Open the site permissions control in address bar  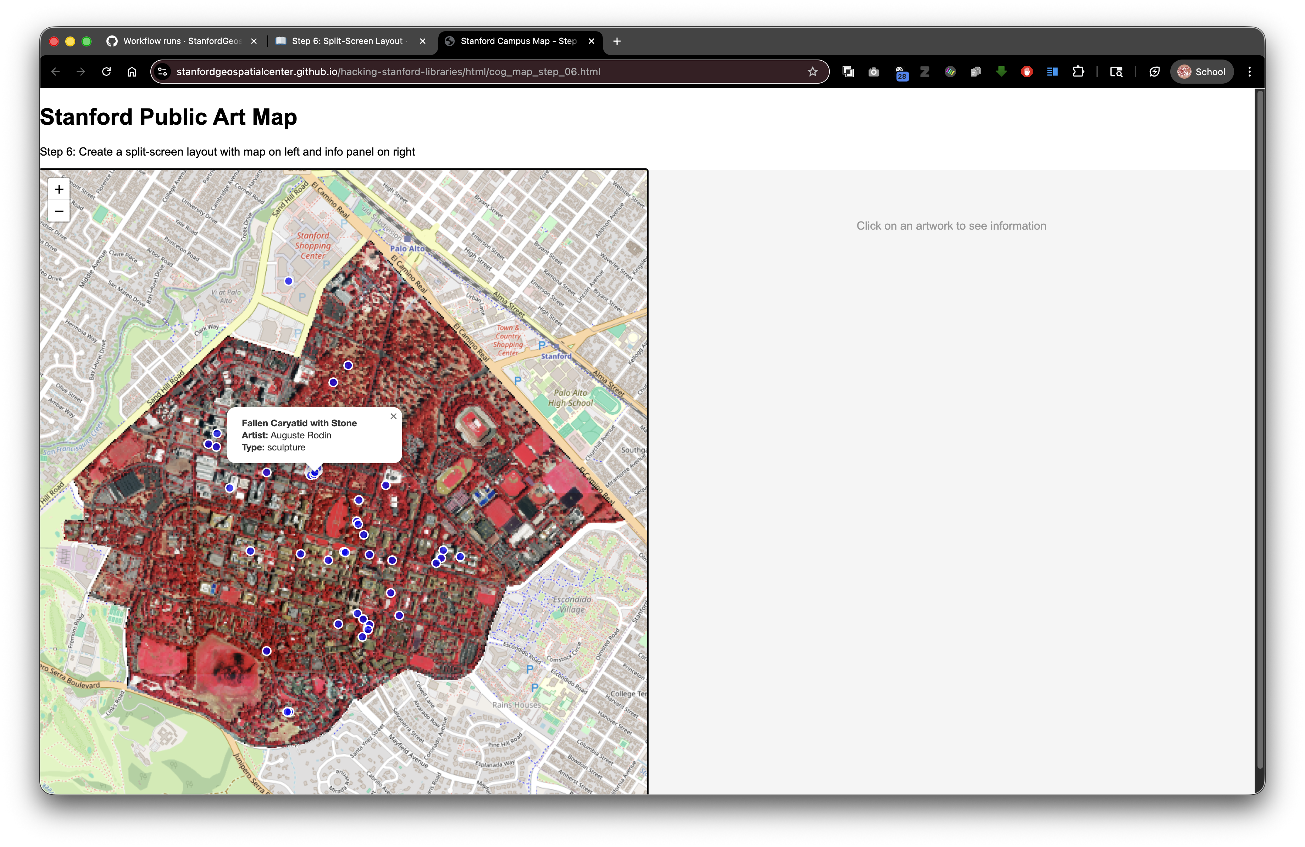pyautogui.click(x=162, y=71)
